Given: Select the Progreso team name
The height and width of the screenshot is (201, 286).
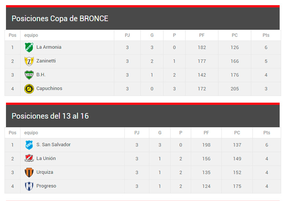Looking at the screenshot, I should click(46, 186).
